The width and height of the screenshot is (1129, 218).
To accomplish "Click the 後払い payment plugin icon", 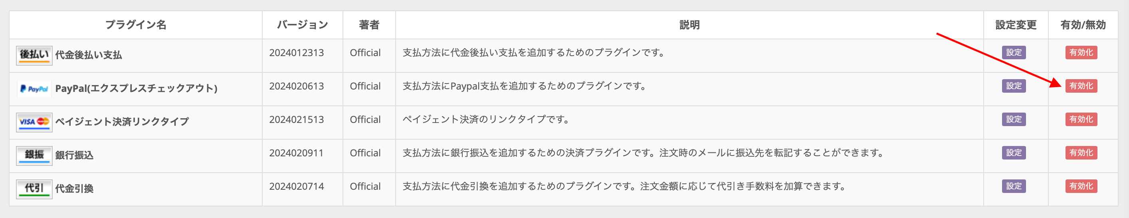I will tap(34, 55).
